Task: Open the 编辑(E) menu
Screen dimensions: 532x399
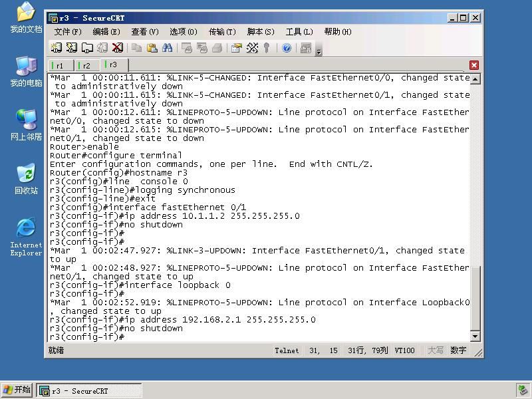Action: (106, 31)
